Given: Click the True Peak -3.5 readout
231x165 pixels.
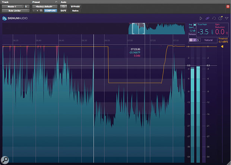Looking at the screenshot, I should [x=203, y=32].
